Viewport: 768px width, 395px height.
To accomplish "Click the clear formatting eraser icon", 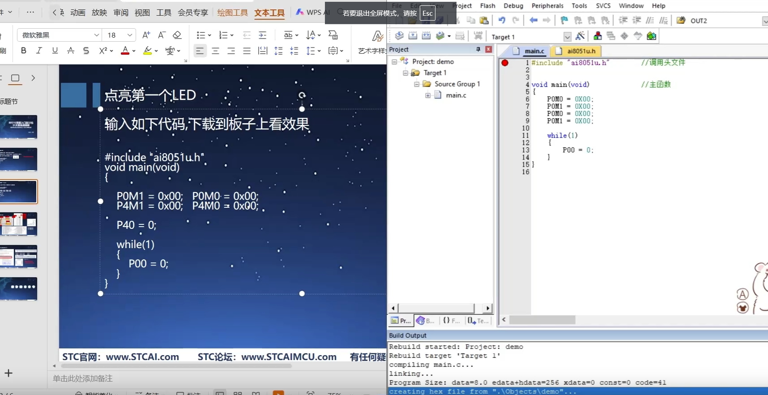I will tap(177, 35).
